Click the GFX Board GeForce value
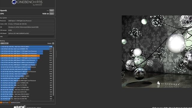 (x=31, y=33)
